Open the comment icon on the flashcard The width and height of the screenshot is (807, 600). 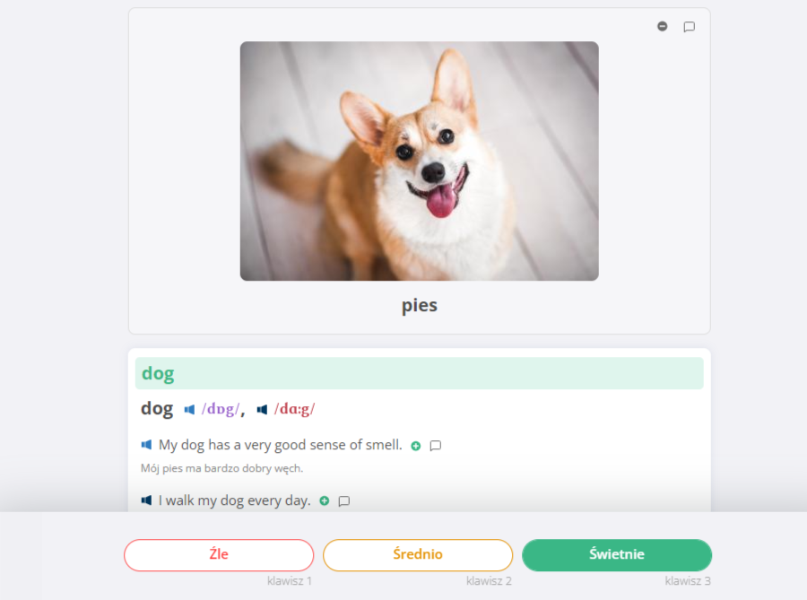pos(690,27)
